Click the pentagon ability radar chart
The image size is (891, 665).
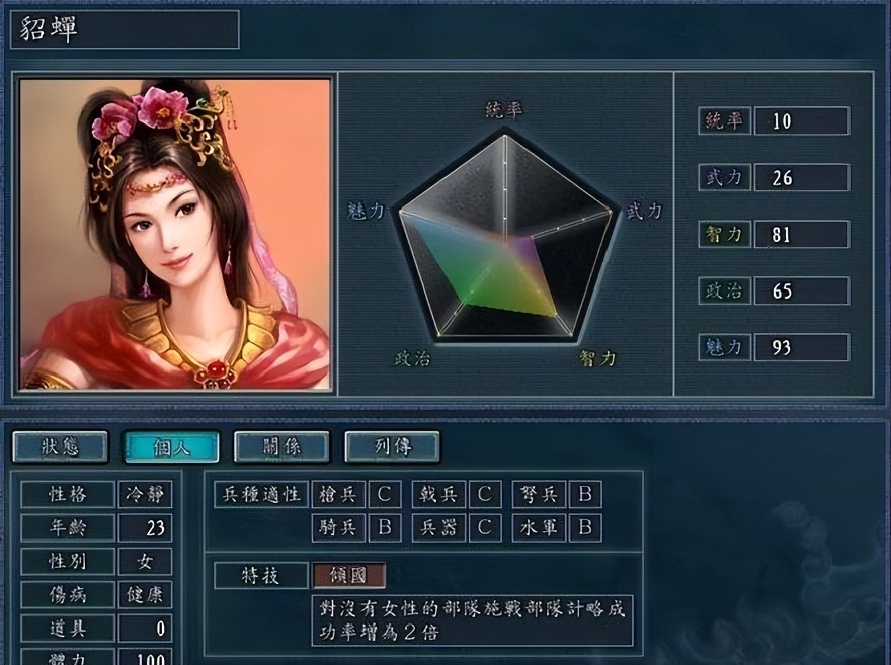505,236
